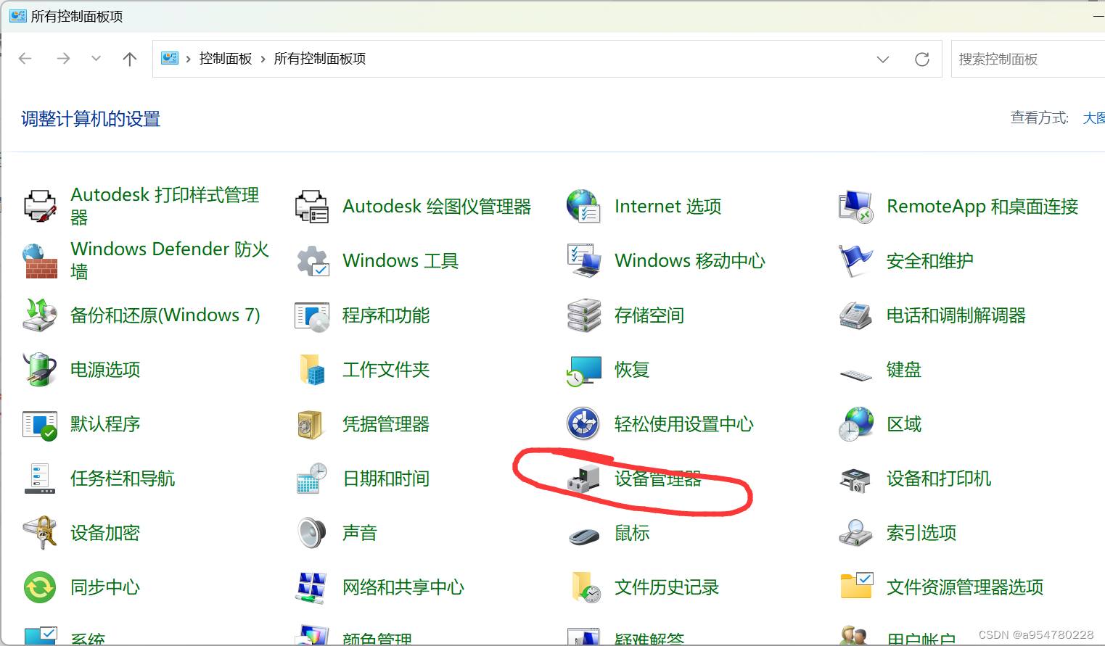Image resolution: width=1105 pixels, height=646 pixels.
Task: Open Autodesk 绘图仪管理器 icon
Action: pos(312,207)
